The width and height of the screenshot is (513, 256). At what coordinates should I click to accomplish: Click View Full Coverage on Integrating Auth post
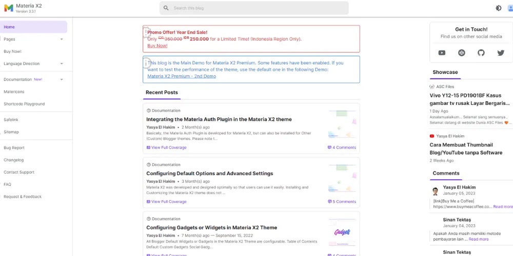pyautogui.click(x=169, y=147)
